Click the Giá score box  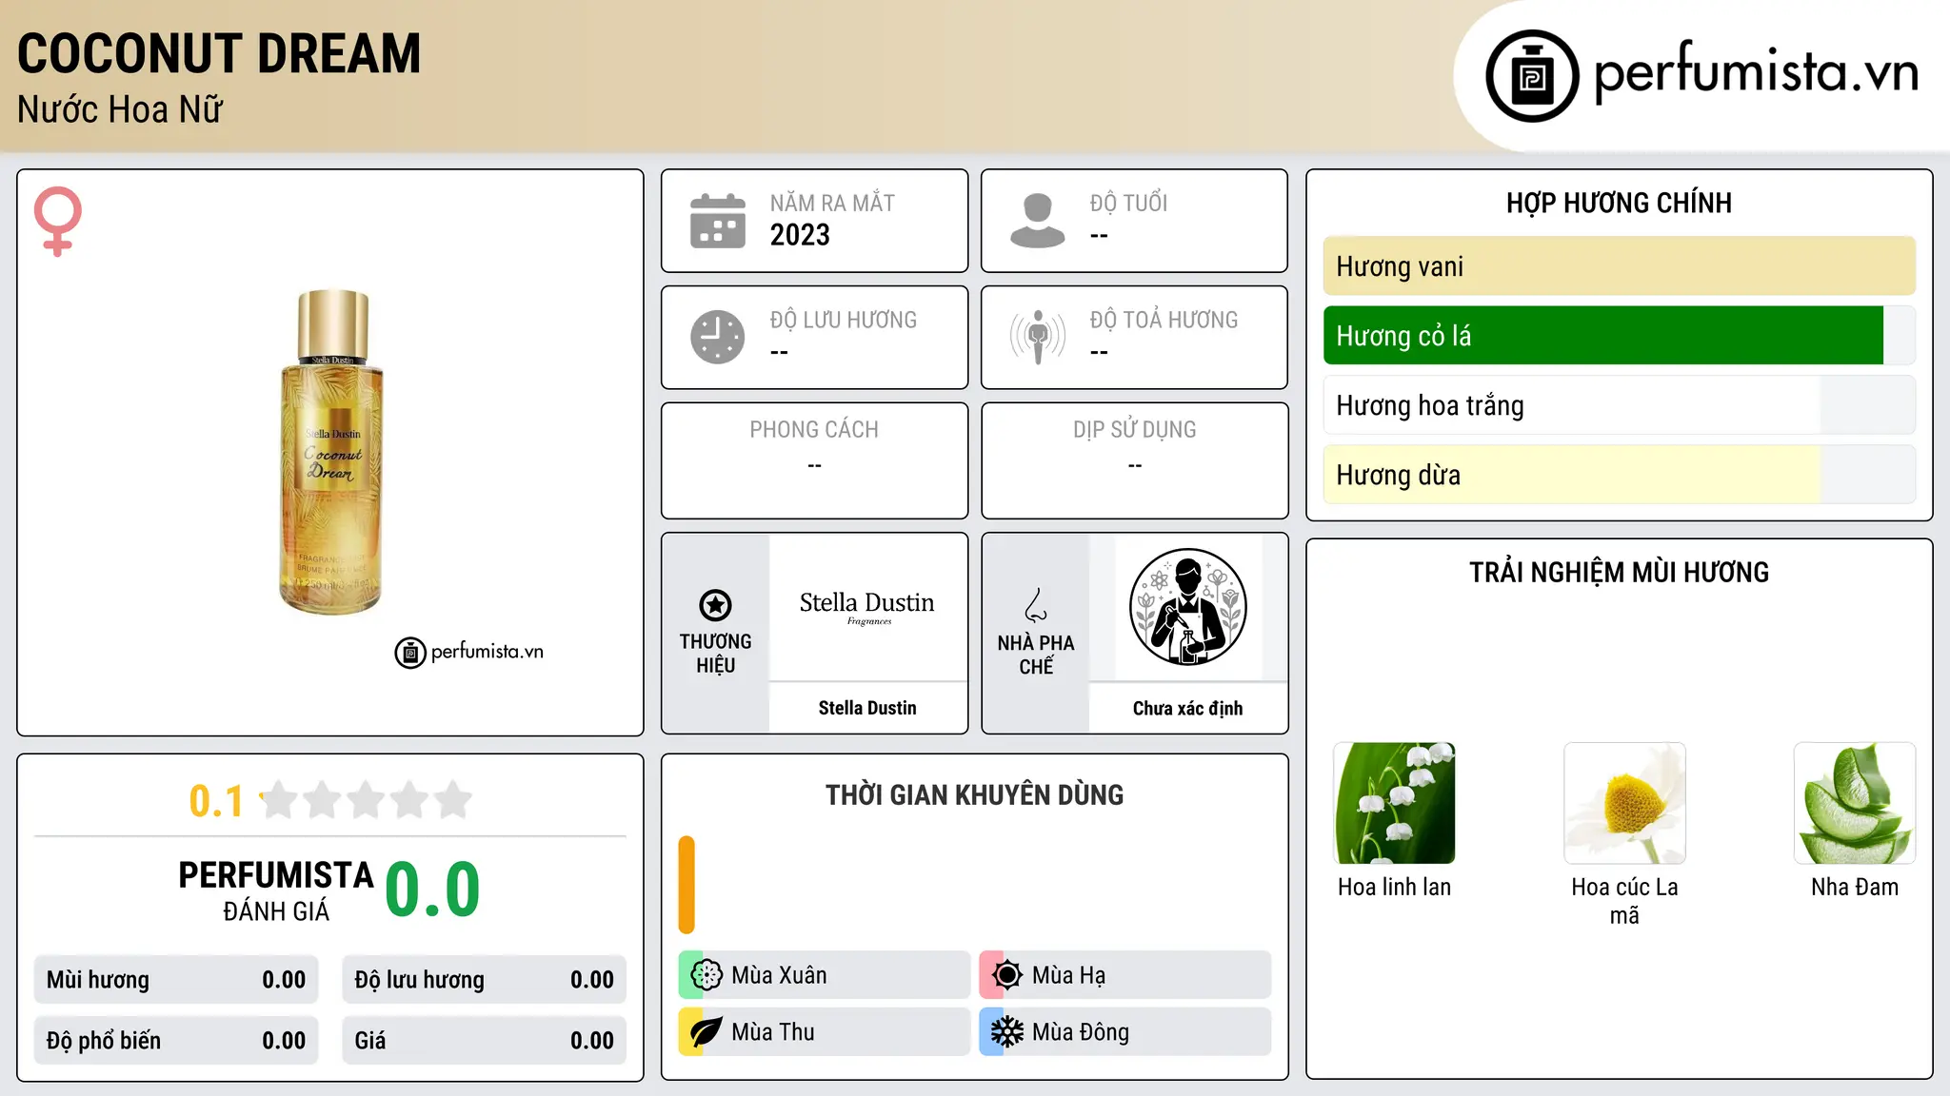tap(485, 1041)
